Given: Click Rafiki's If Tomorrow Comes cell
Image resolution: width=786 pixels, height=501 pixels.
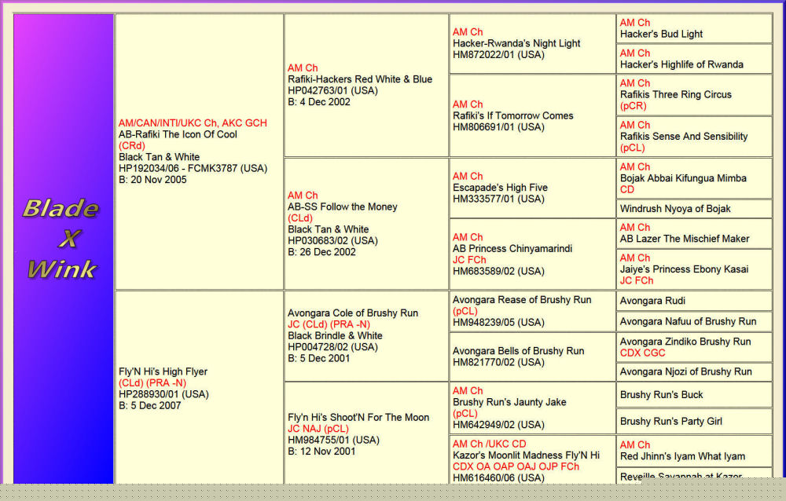Looking at the screenshot, I should coord(512,115).
